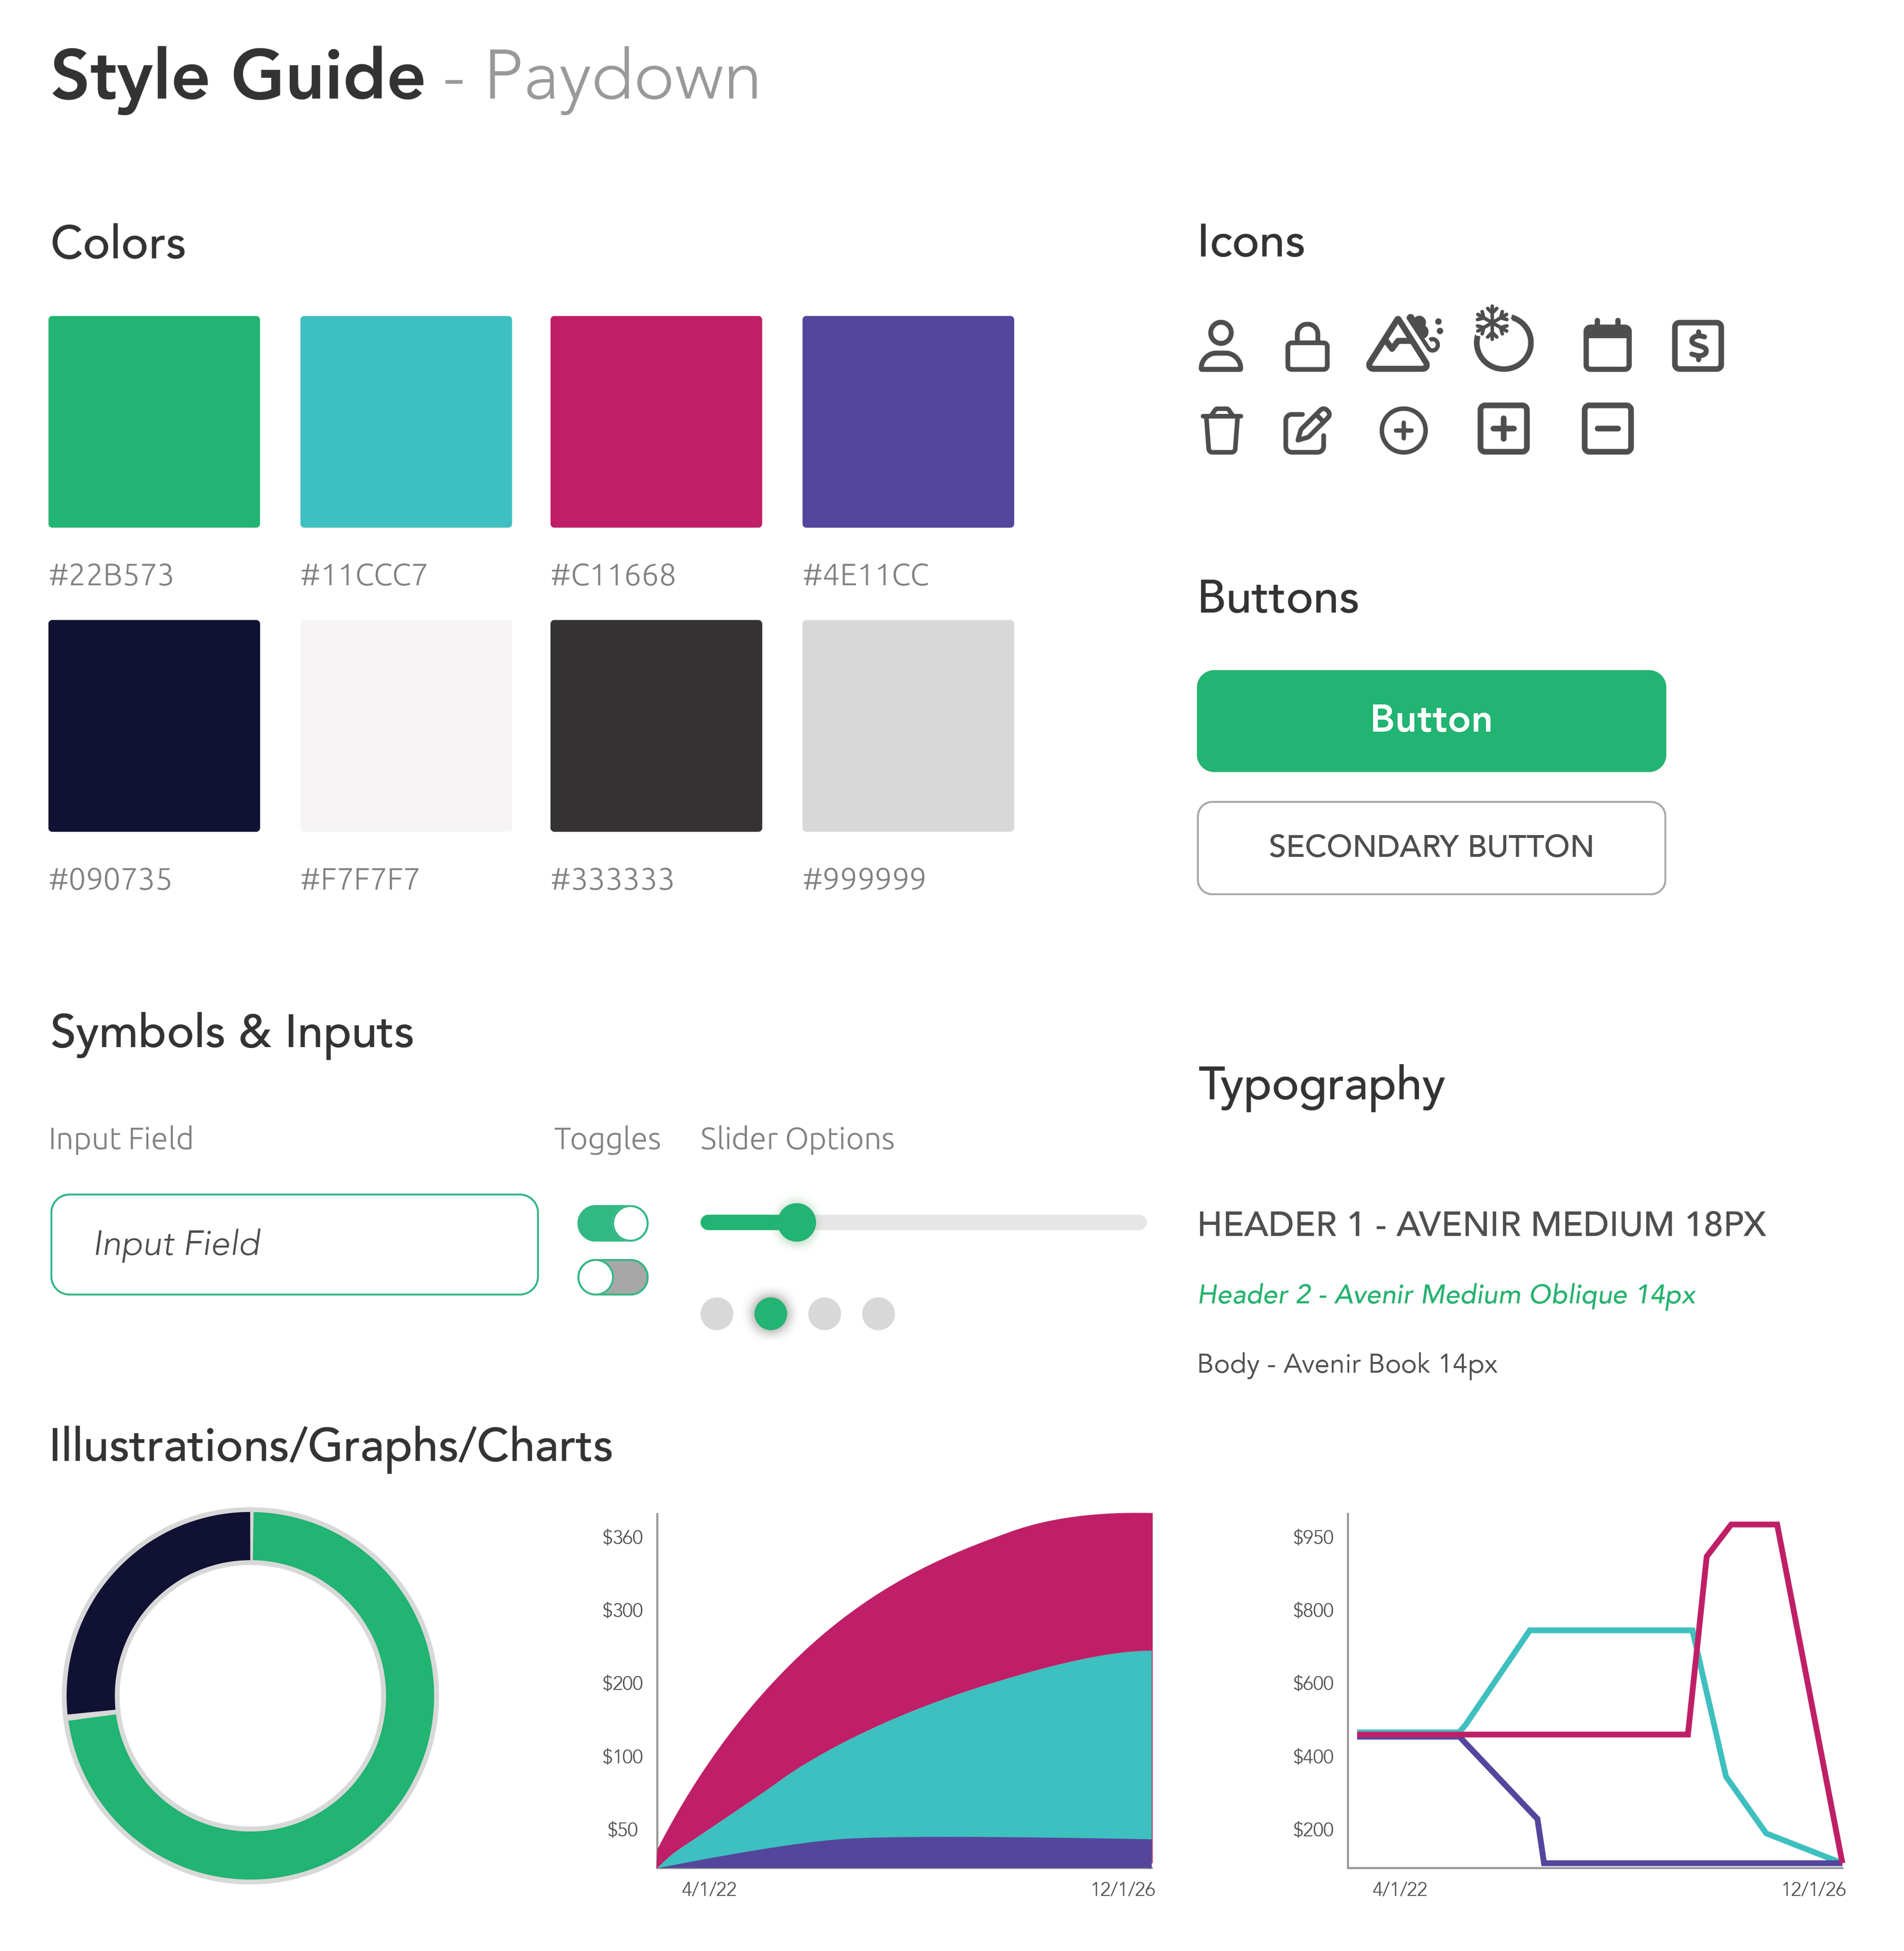Click the padlock icon
This screenshot has height=1951, width=1904.
pyautogui.click(x=1307, y=346)
